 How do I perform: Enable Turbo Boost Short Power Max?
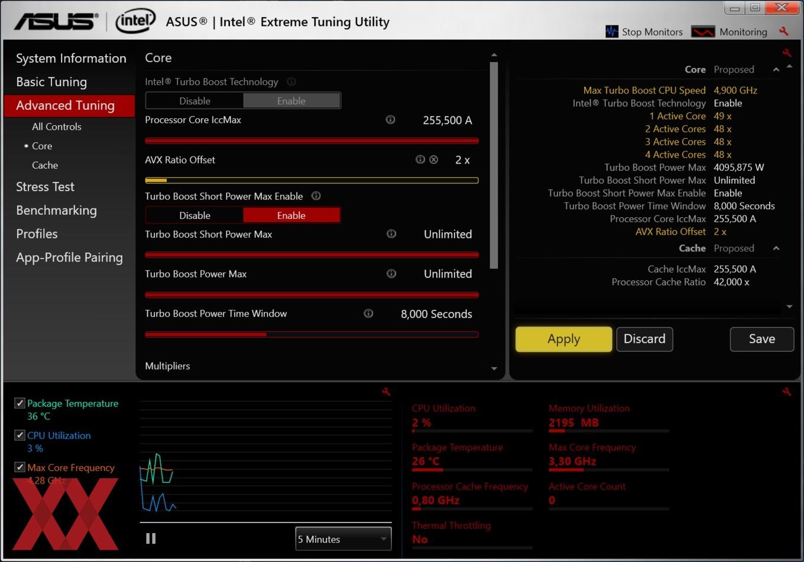click(291, 215)
